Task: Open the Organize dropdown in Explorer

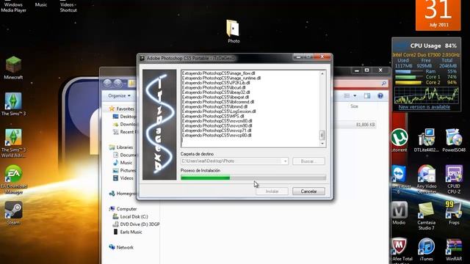Action: [x=119, y=96]
